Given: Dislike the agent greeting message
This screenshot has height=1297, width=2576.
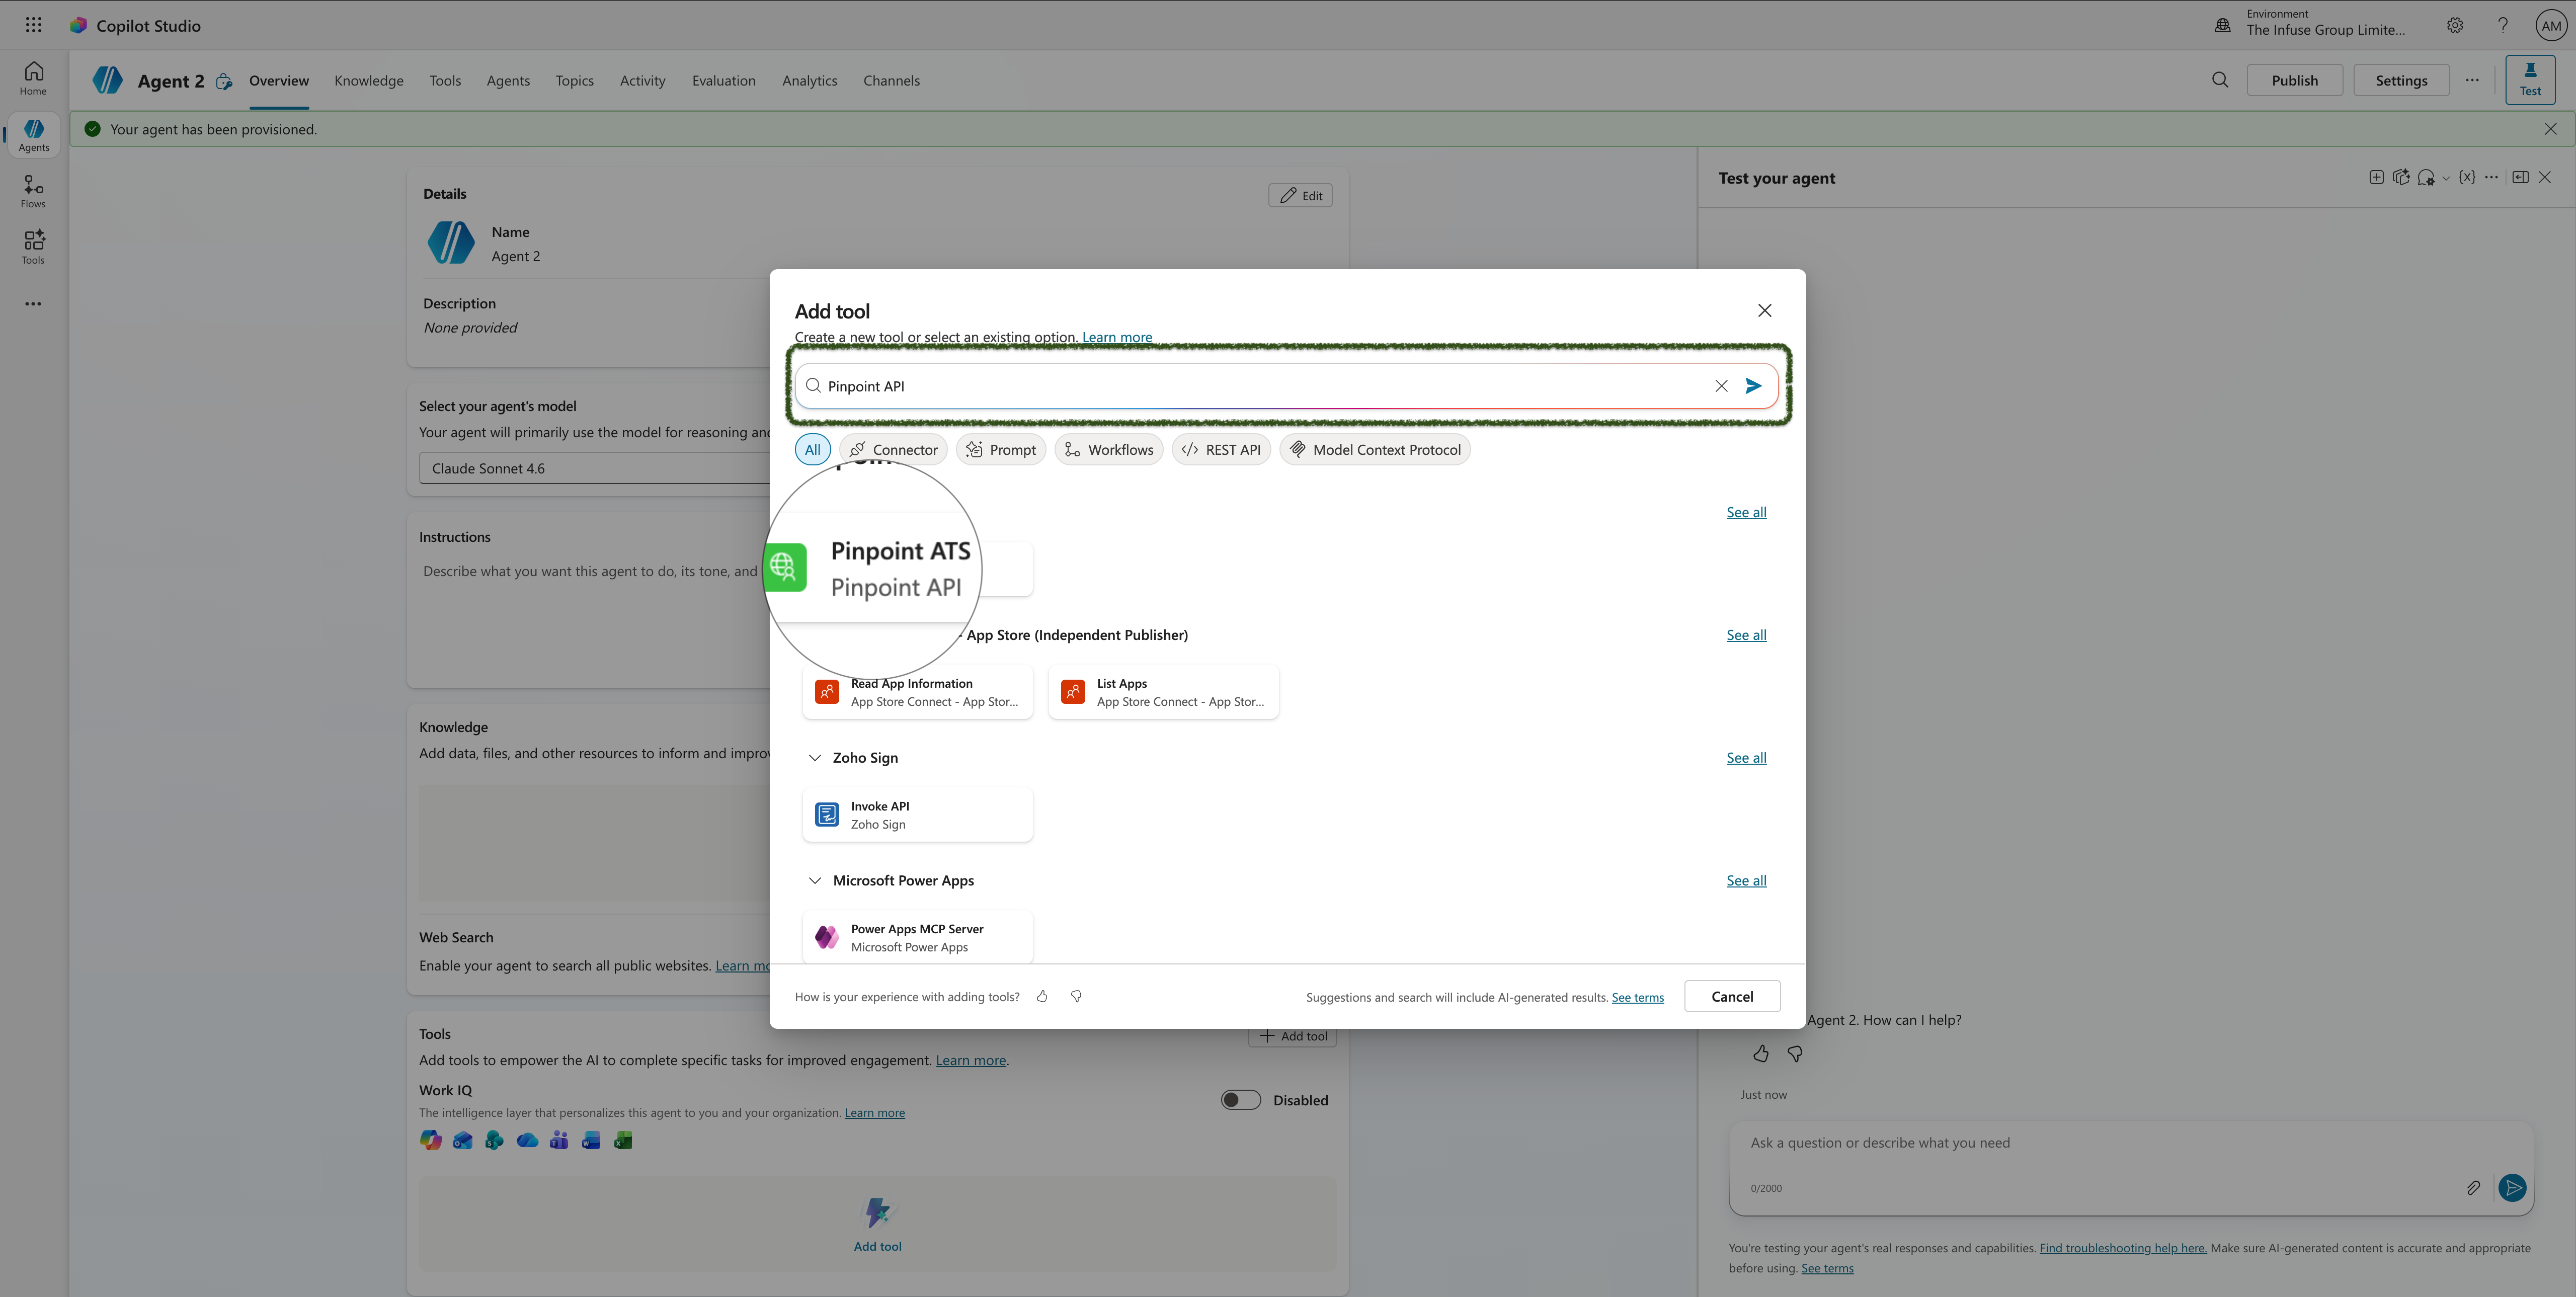Looking at the screenshot, I should 1795,1053.
